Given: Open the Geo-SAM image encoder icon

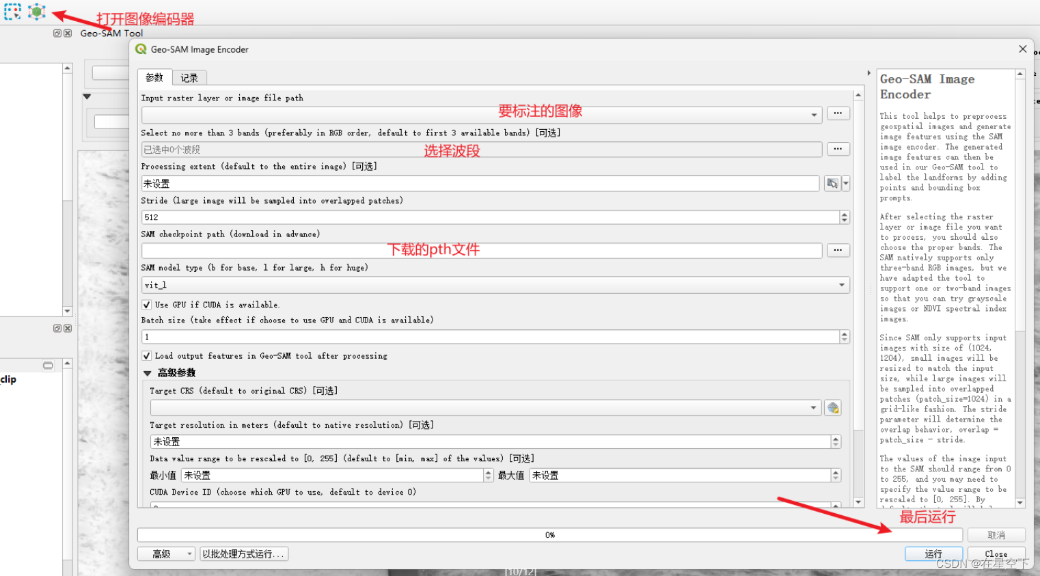Looking at the screenshot, I should pyautogui.click(x=37, y=12).
